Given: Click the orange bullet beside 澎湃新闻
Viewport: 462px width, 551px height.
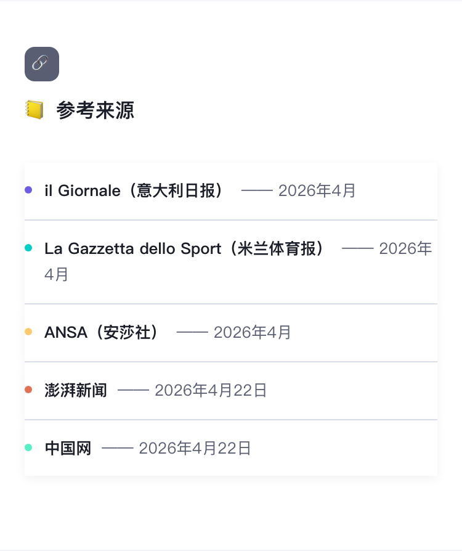Looking at the screenshot, I should click(x=28, y=390).
